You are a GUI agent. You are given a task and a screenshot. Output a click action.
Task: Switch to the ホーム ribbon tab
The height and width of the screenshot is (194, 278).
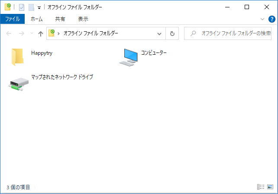36,19
